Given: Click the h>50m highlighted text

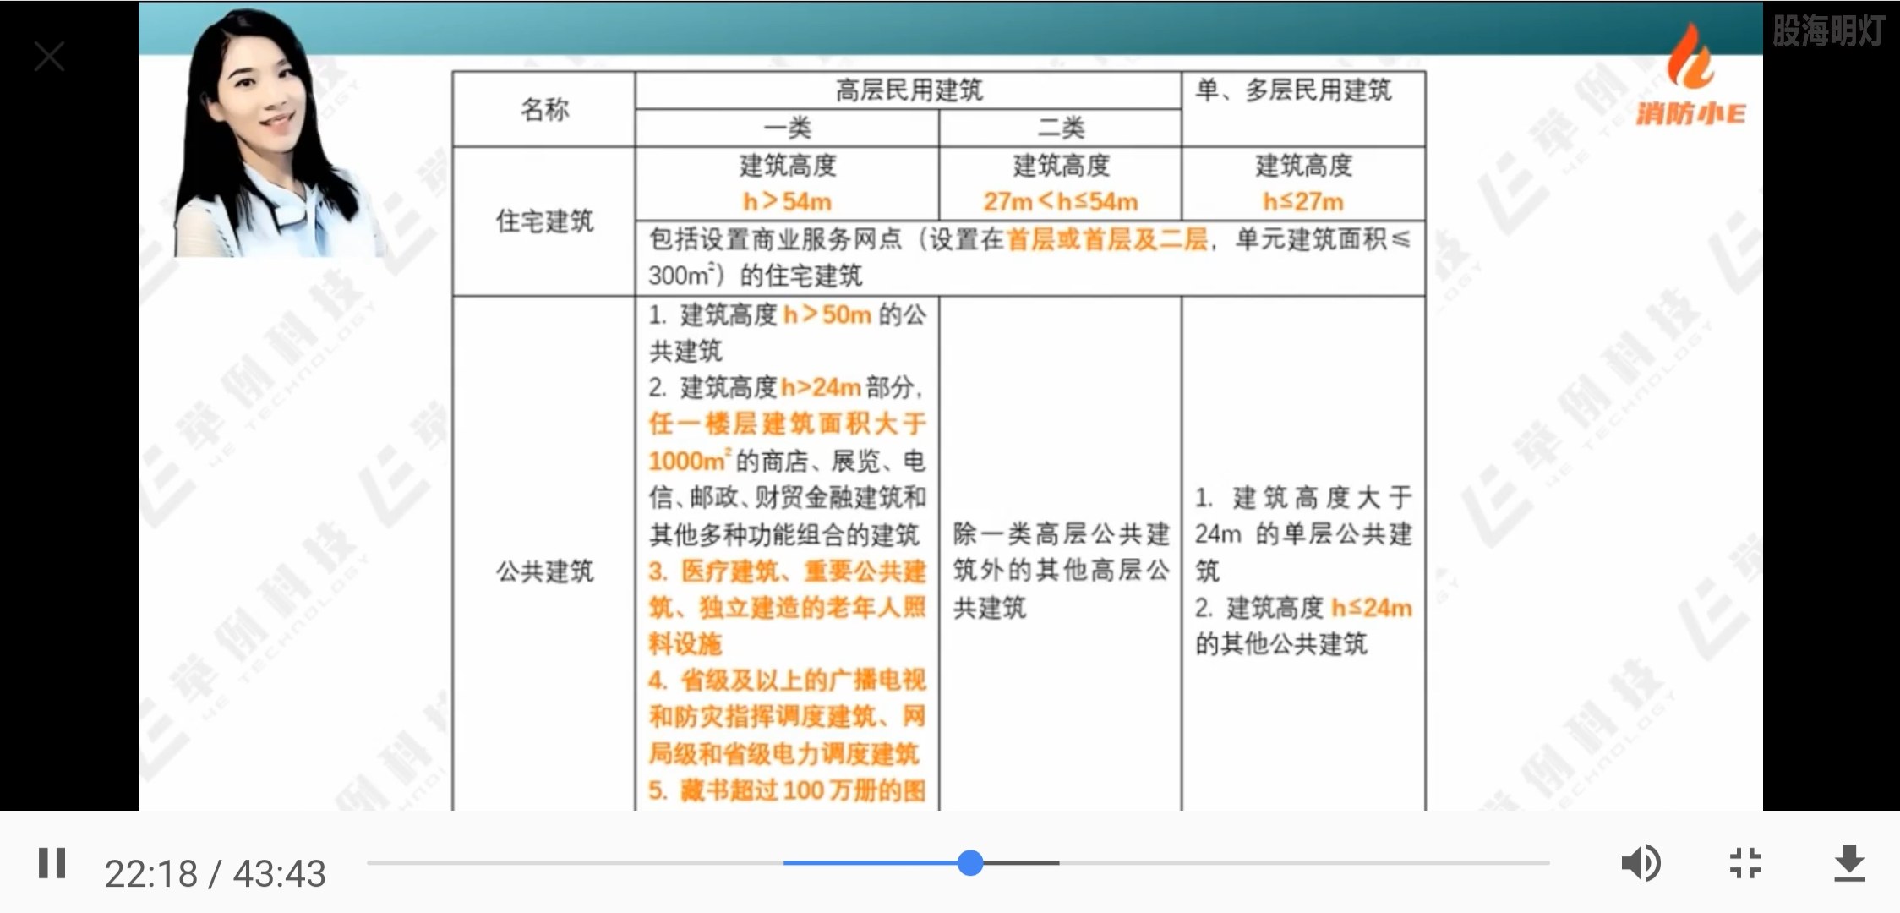Looking at the screenshot, I should [827, 314].
